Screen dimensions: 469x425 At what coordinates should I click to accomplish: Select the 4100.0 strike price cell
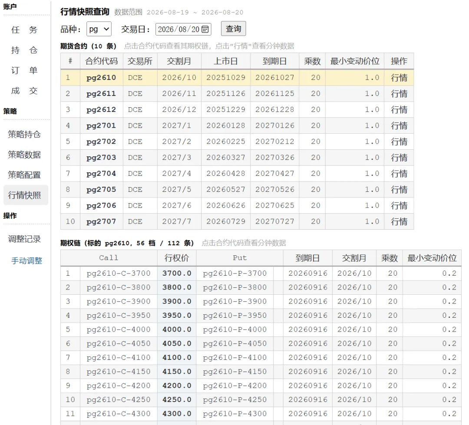(177, 358)
